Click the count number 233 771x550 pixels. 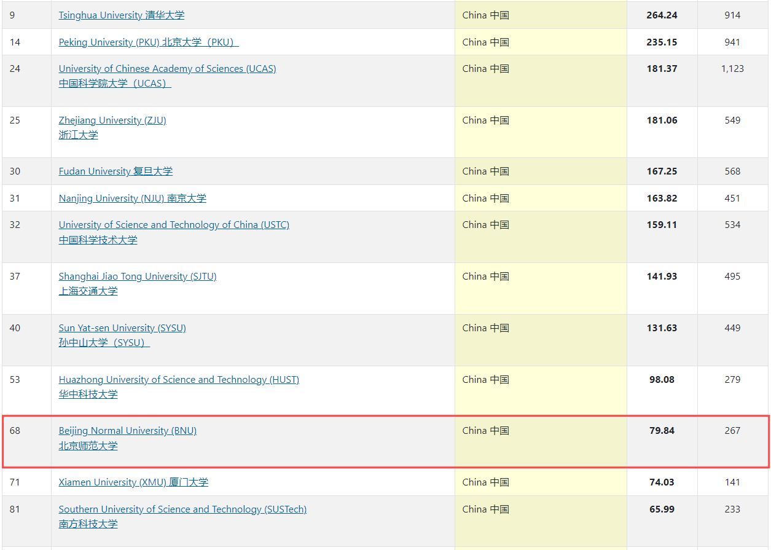(732, 509)
